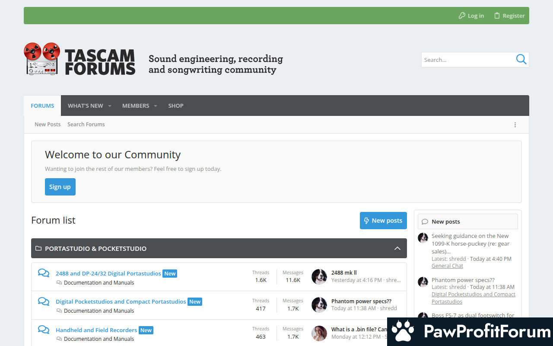Click the forum icon beside 2488 and DP-24/32
The height and width of the screenshot is (346, 553).
[44, 273]
